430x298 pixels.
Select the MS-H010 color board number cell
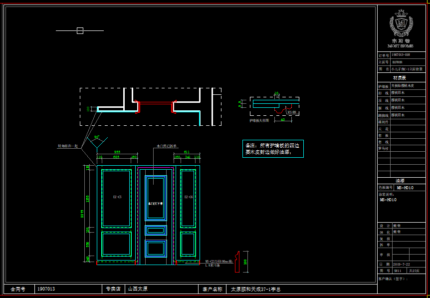(x=409, y=187)
